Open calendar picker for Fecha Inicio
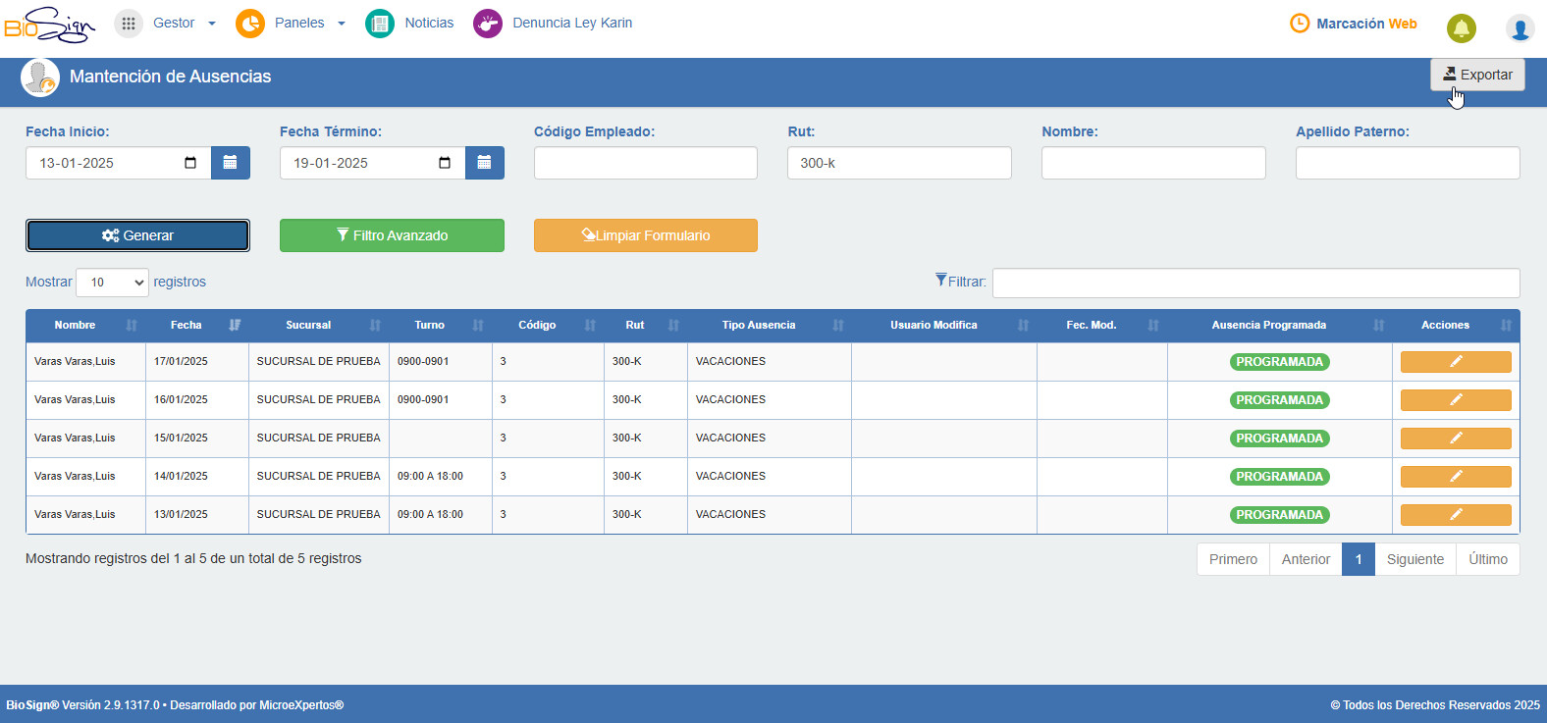 [230, 163]
